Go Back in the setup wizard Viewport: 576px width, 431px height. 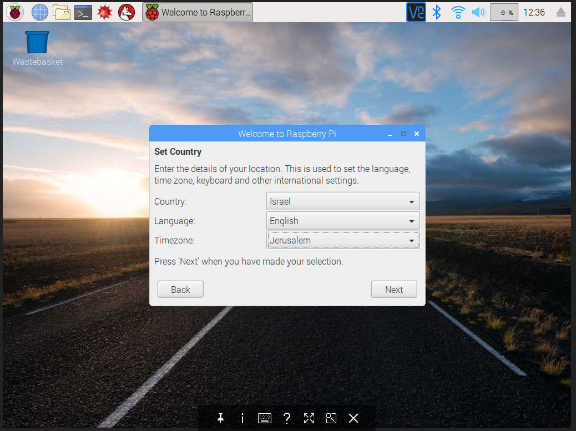(180, 289)
